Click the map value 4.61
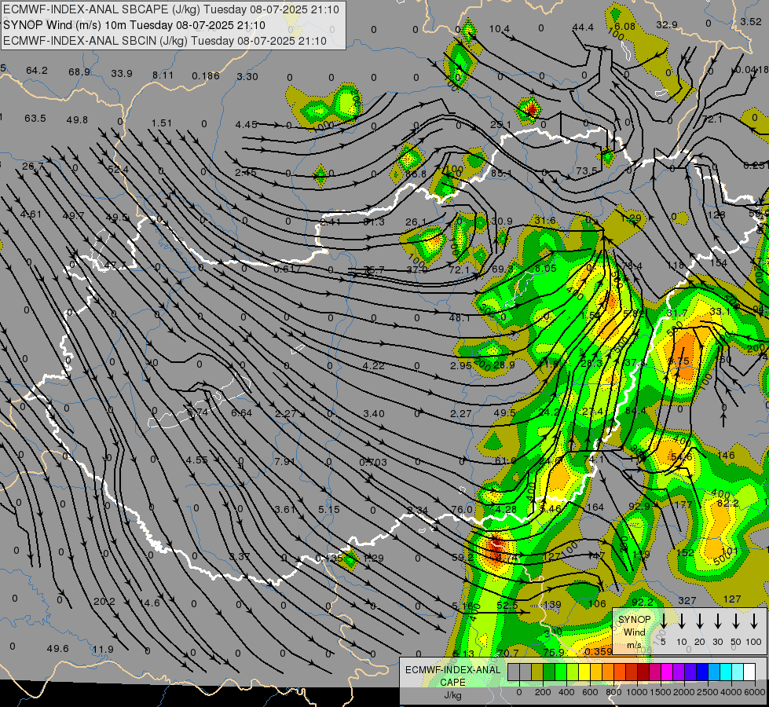Screen dimensions: 769x707 tap(31, 214)
